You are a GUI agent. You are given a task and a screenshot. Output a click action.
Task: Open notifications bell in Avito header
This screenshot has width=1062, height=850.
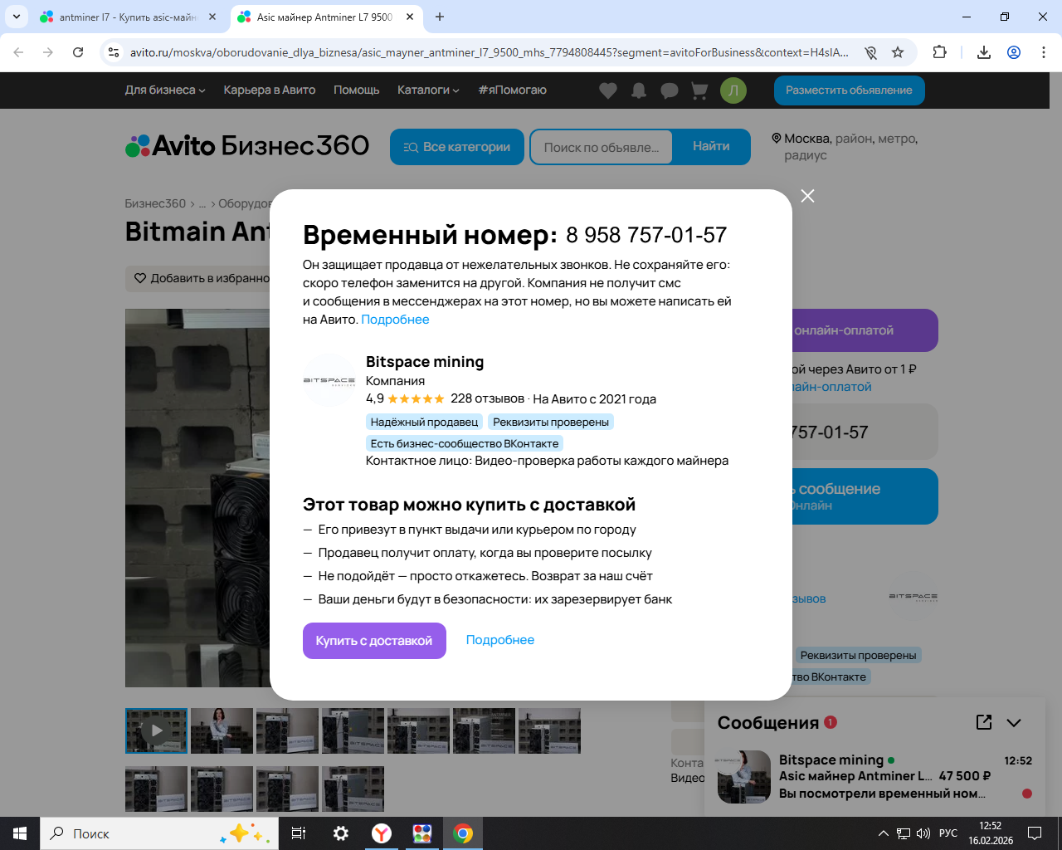(x=639, y=90)
